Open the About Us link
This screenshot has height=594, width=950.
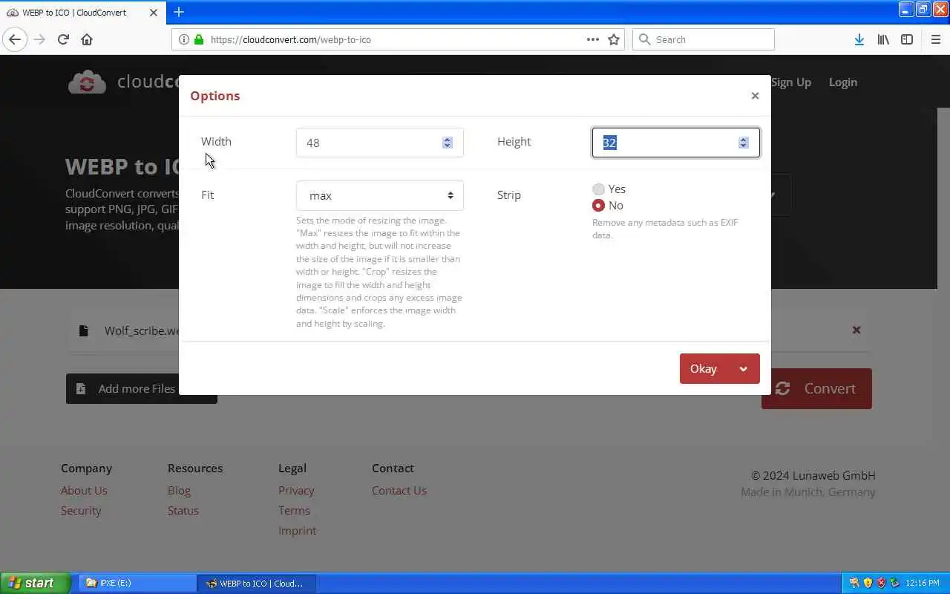84,491
